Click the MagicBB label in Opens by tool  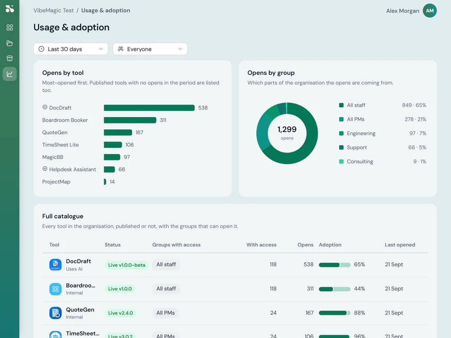[x=53, y=157]
